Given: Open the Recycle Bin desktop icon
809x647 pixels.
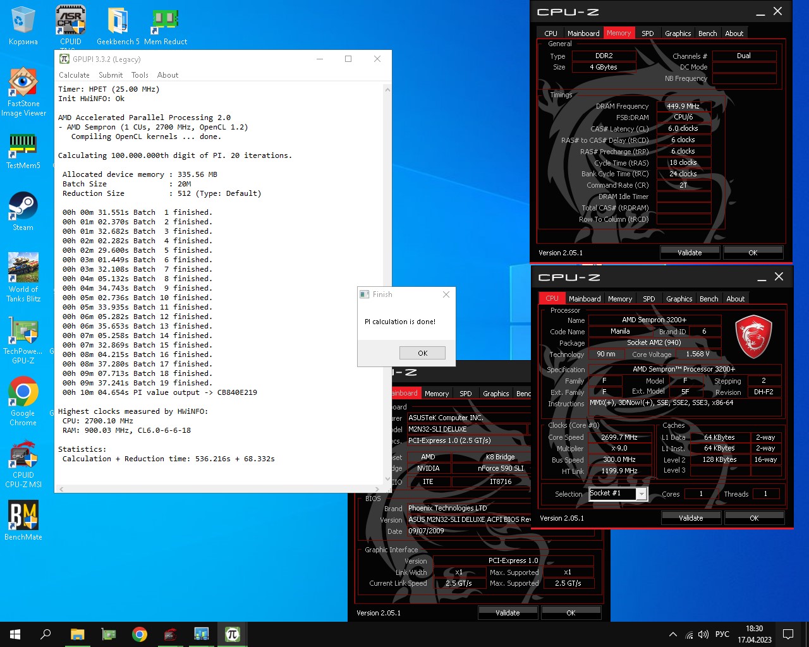Looking at the screenshot, I should (23, 27).
